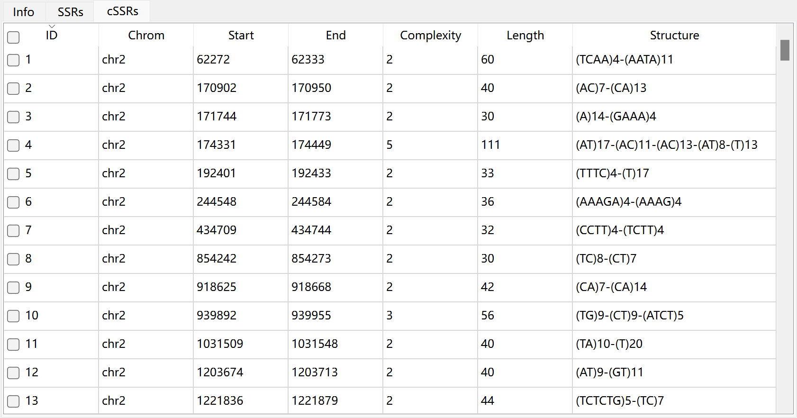Select structure (A)14-(GAAA)4
Viewport: 797px width, 418px height.
click(x=674, y=117)
